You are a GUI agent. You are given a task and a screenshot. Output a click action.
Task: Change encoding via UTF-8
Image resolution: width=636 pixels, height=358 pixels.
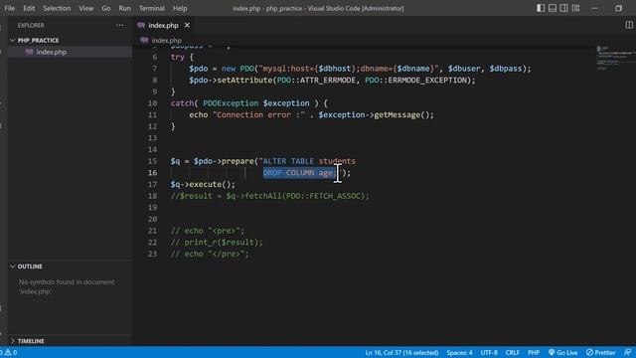(489, 353)
